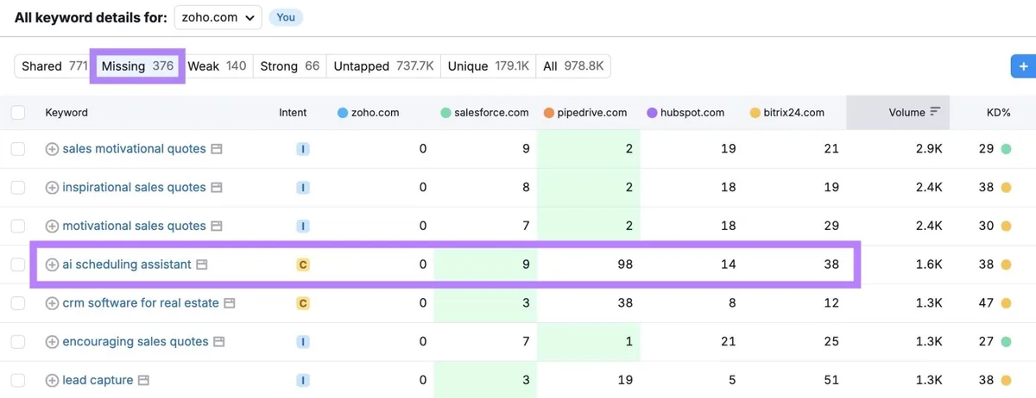The width and height of the screenshot is (1036, 398).
Task: Click the zoho.com column header
Action: click(x=369, y=112)
